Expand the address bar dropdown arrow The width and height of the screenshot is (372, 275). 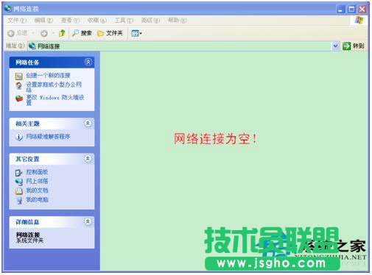pos(335,46)
